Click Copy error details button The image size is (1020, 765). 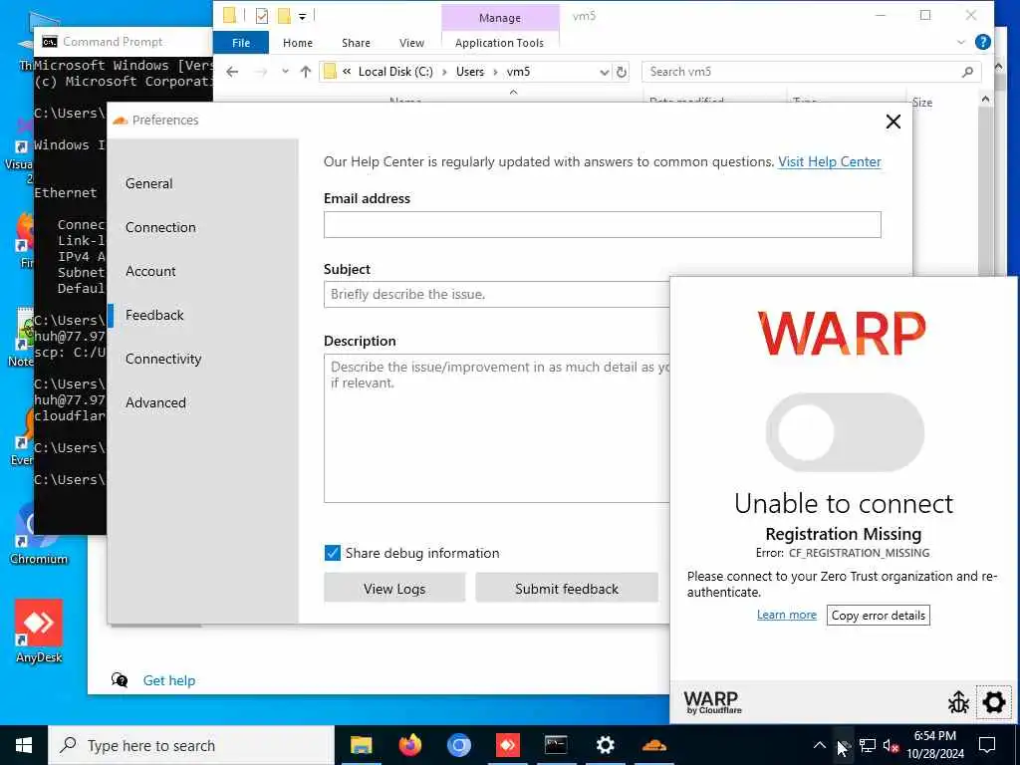[878, 616]
